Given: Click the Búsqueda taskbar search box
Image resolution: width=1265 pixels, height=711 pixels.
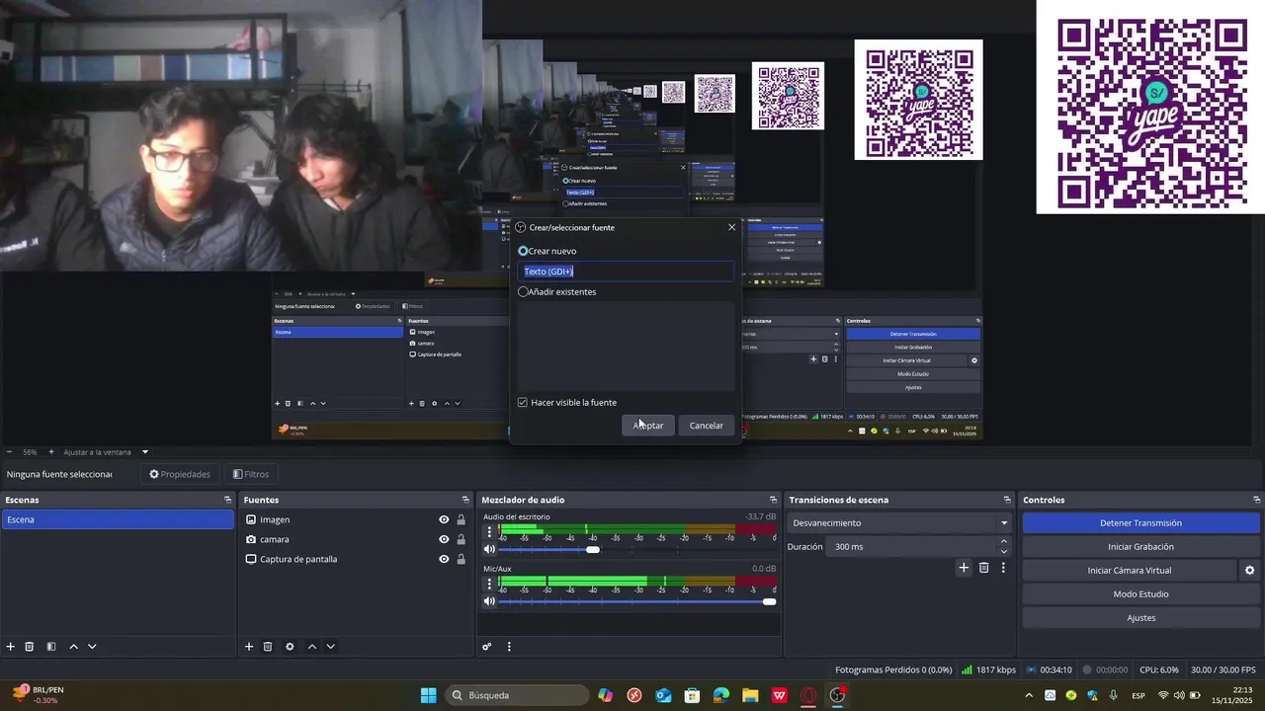Looking at the screenshot, I should coord(516,695).
